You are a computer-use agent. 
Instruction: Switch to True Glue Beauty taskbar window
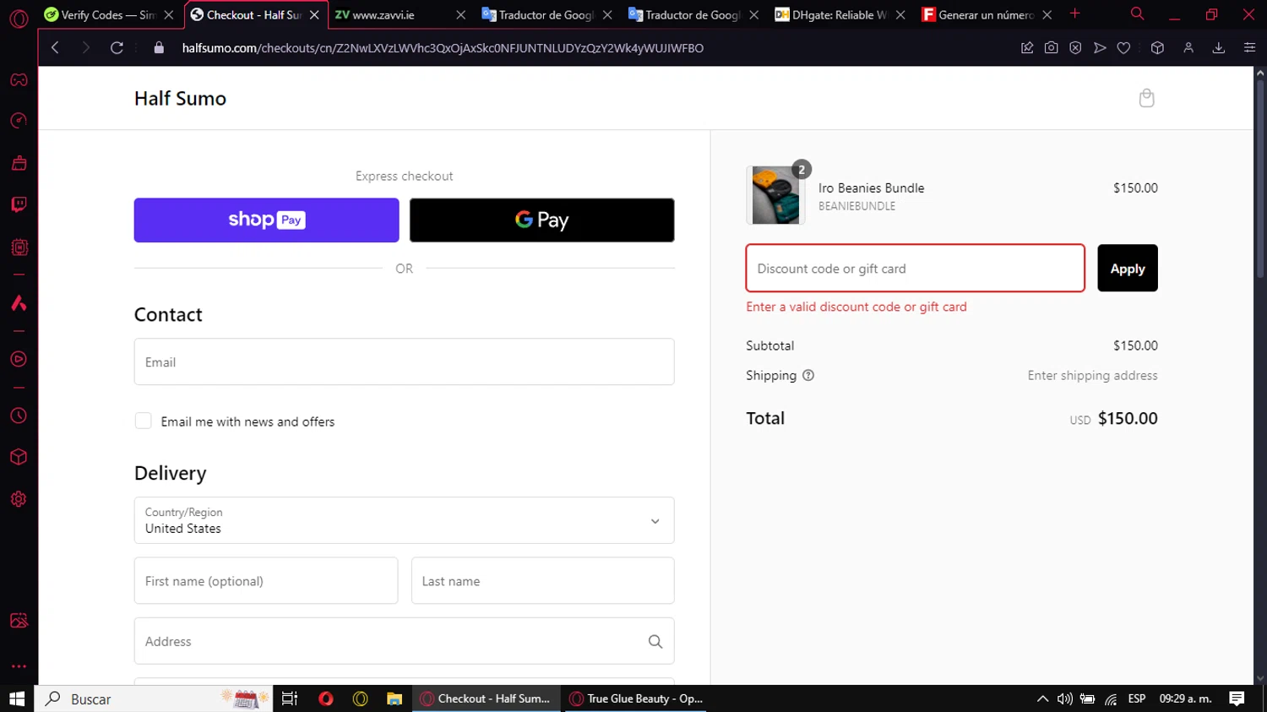(635, 698)
